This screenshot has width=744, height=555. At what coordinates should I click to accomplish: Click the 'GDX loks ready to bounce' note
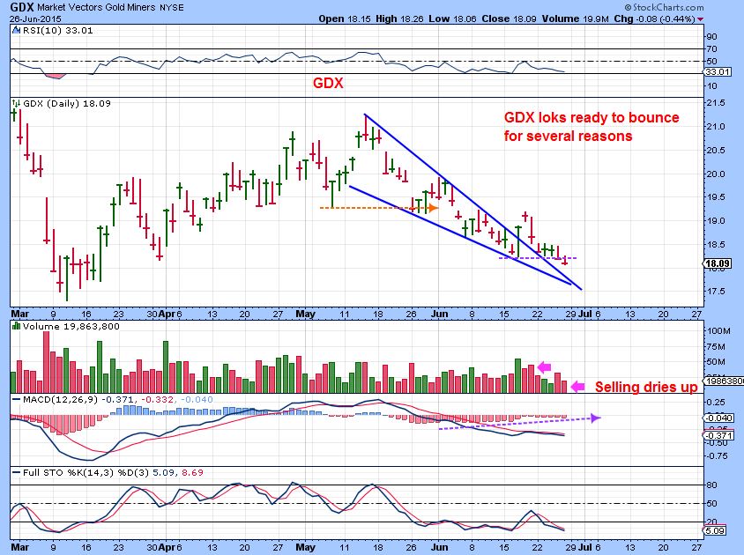(591, 118)
